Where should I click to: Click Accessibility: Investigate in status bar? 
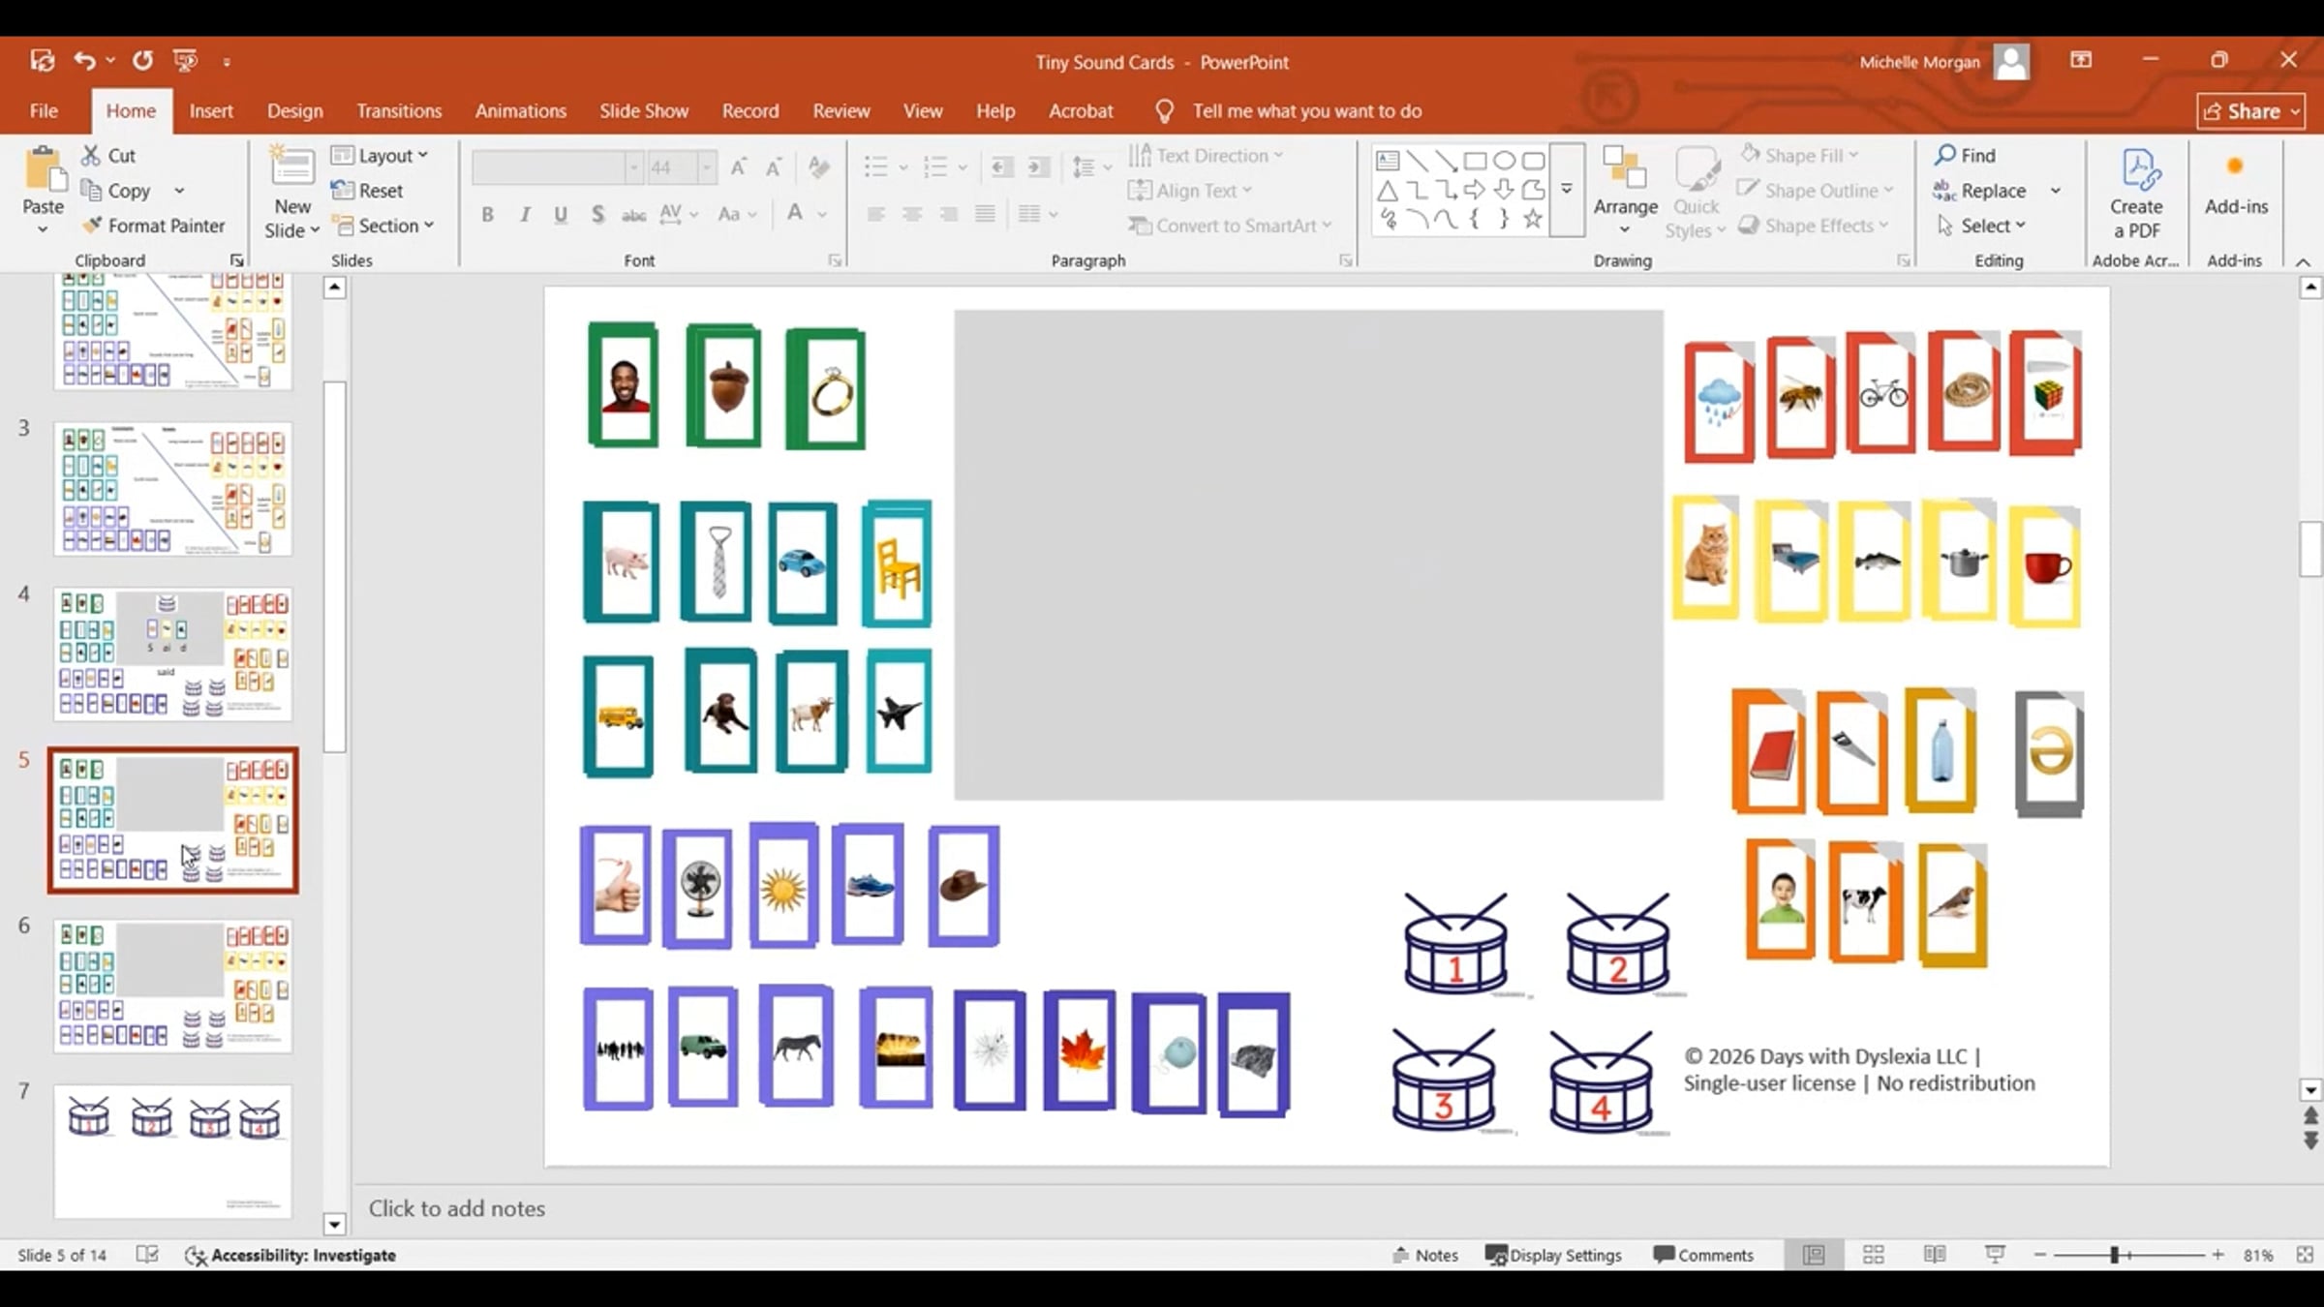(290, 1255)
